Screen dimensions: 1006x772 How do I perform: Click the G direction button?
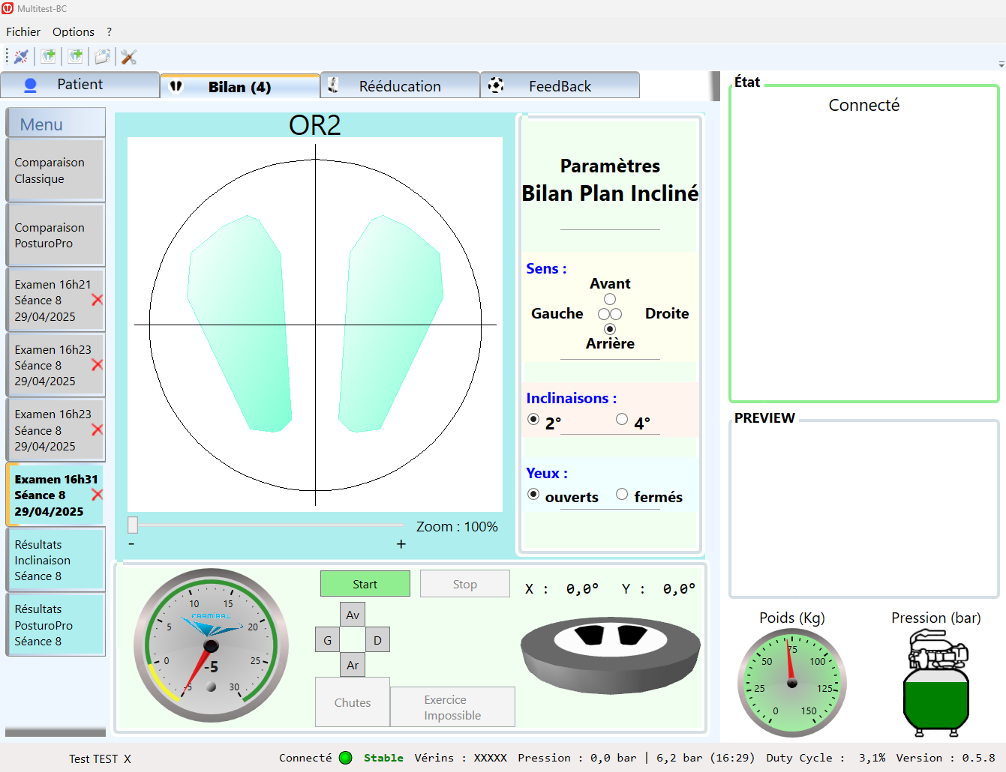328,640
